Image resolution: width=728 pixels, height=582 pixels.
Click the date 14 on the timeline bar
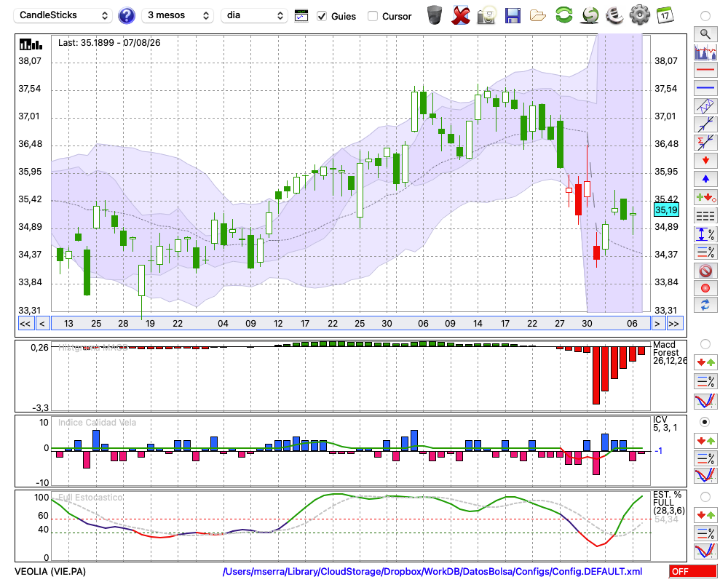(478, 324)
